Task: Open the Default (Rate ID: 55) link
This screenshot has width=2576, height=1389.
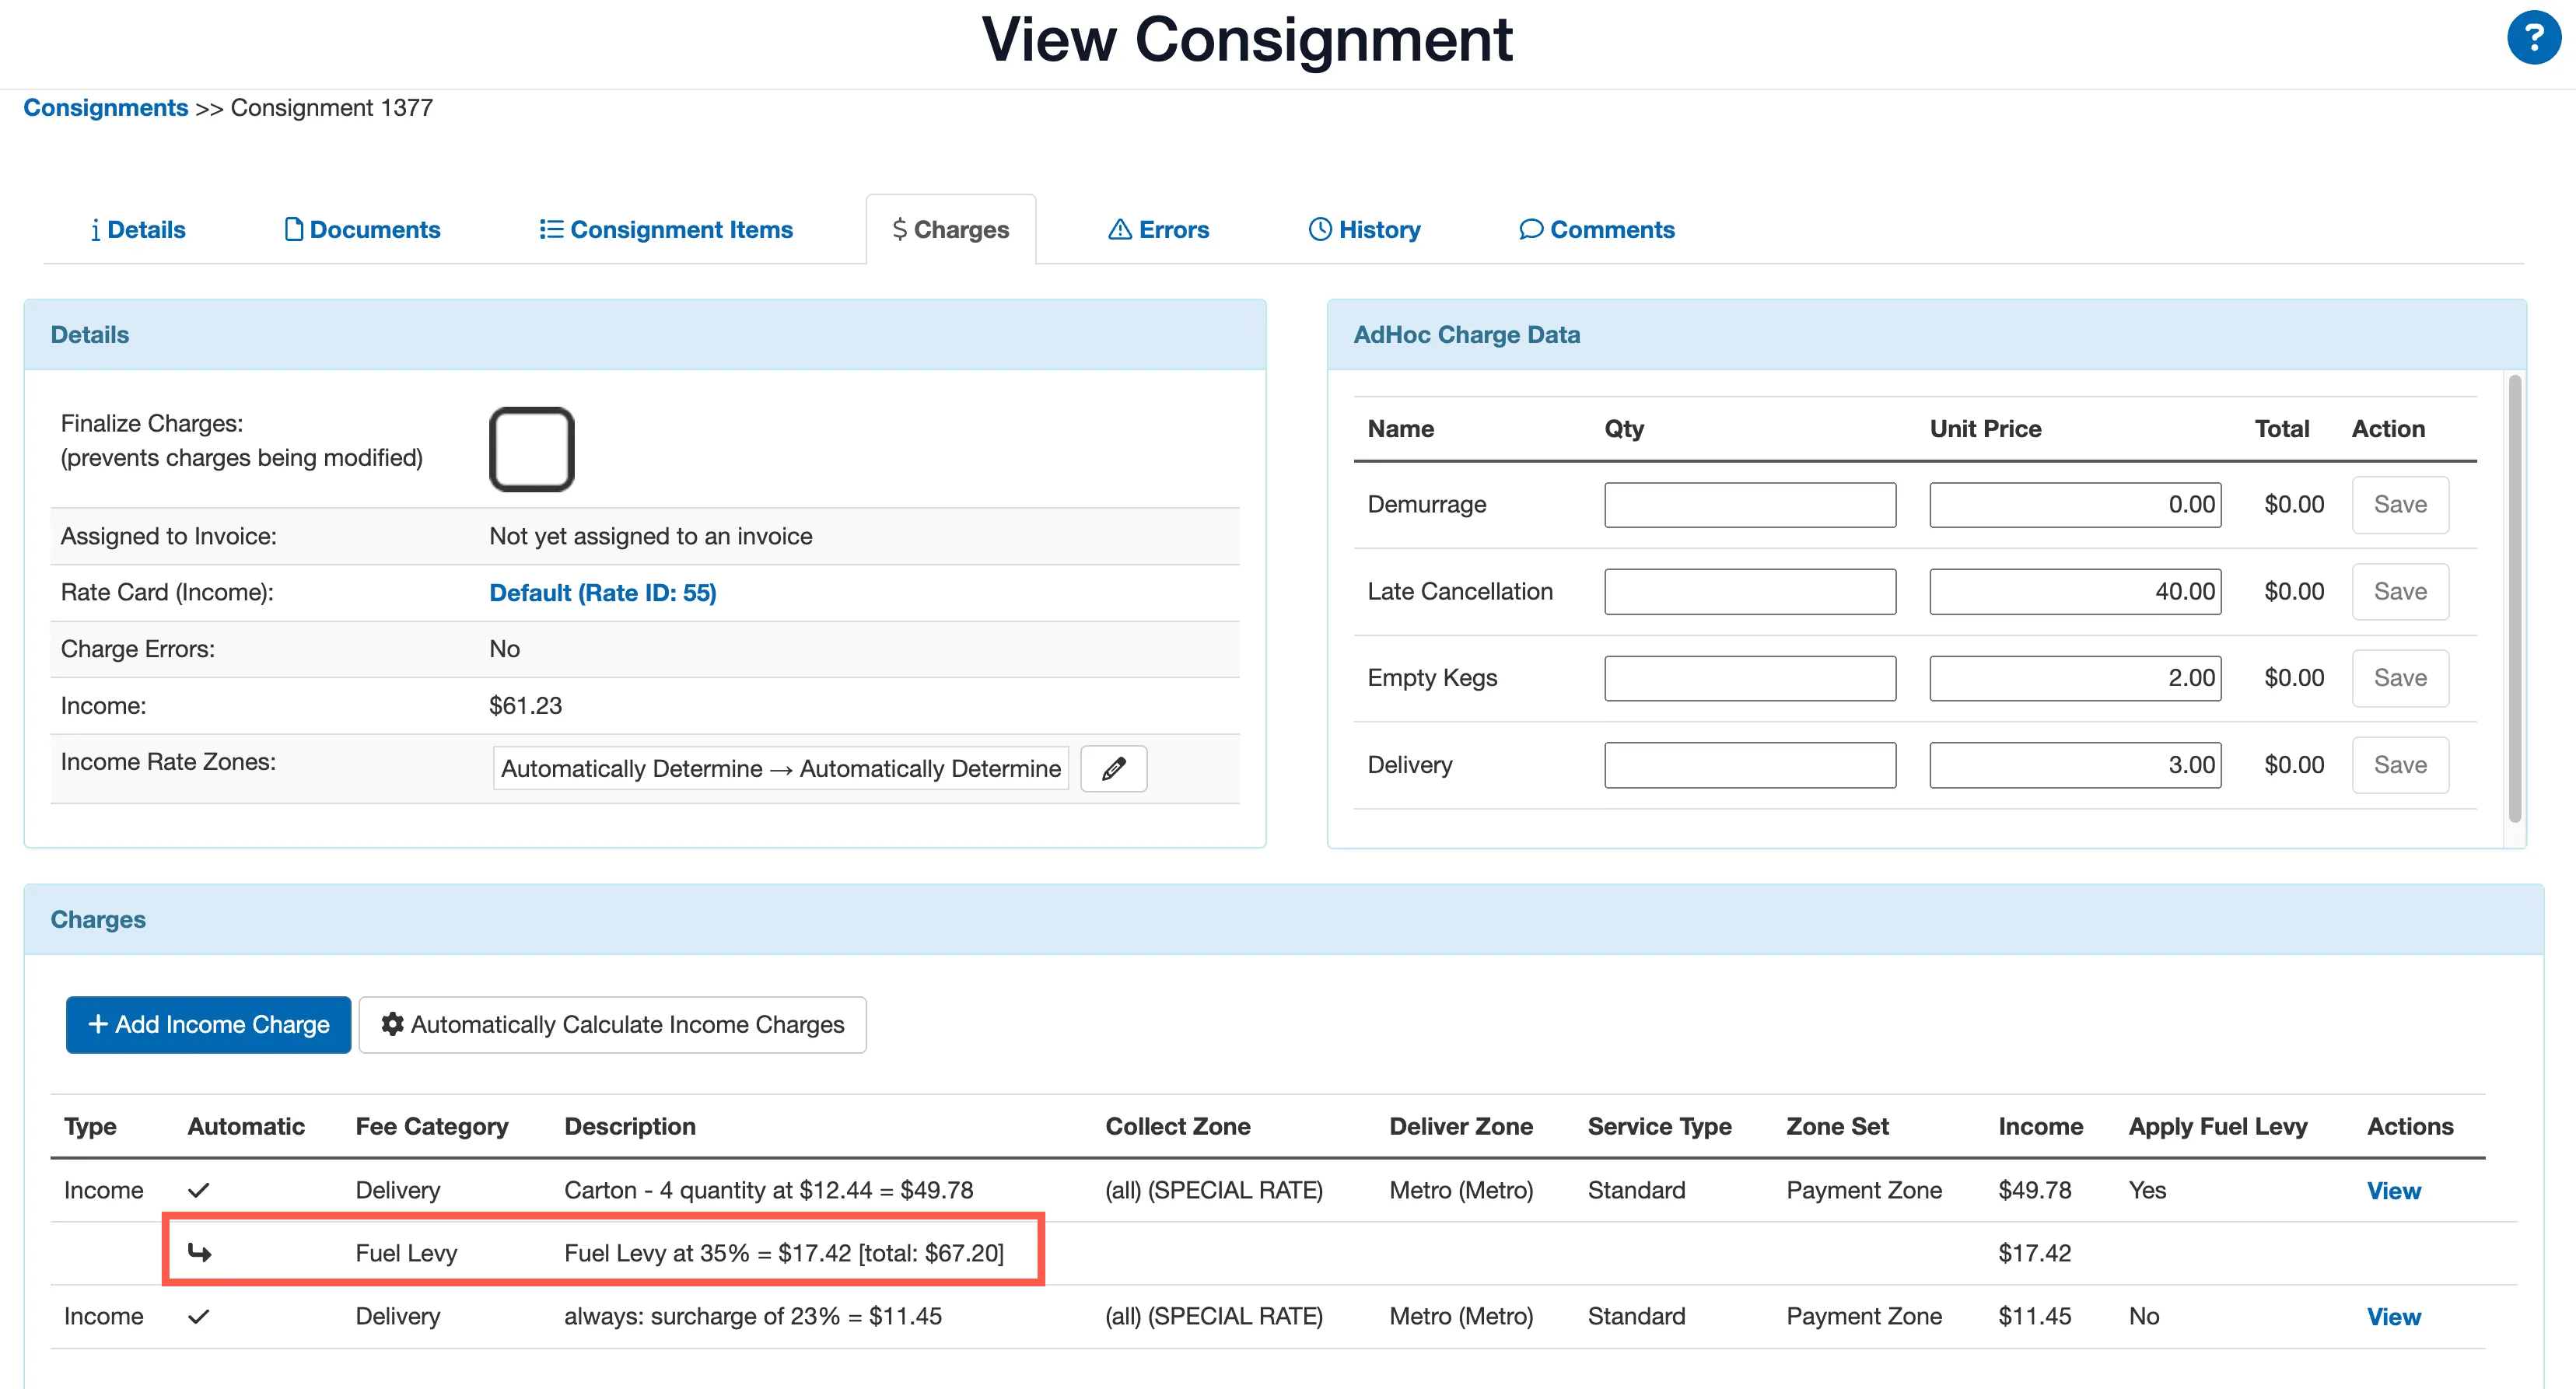Action: pos(602,592)
